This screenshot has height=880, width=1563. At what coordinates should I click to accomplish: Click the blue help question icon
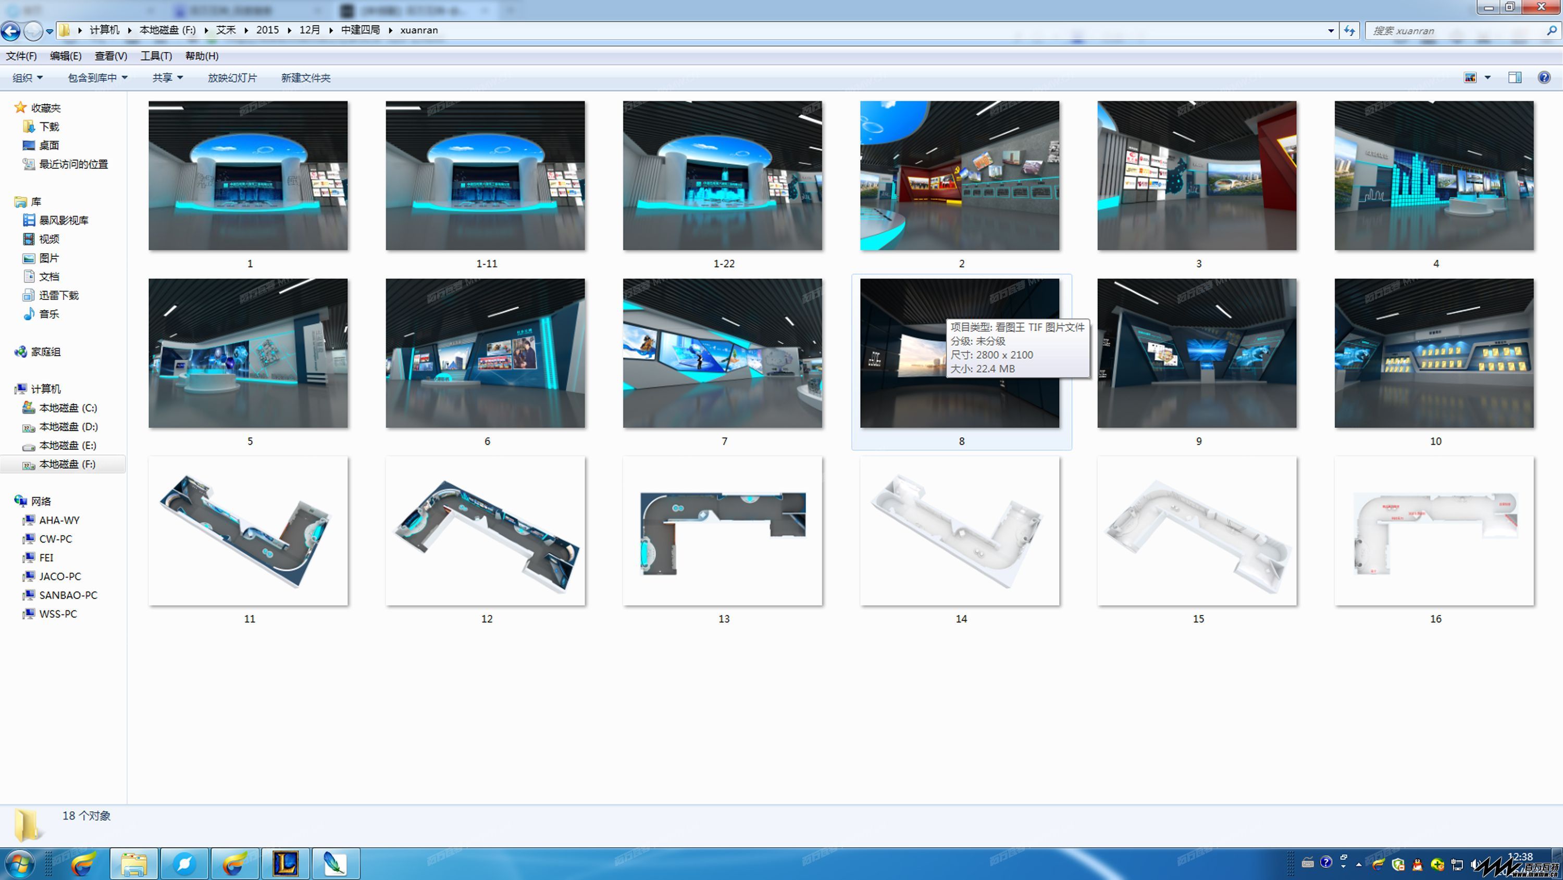(x=1544, y=78)
